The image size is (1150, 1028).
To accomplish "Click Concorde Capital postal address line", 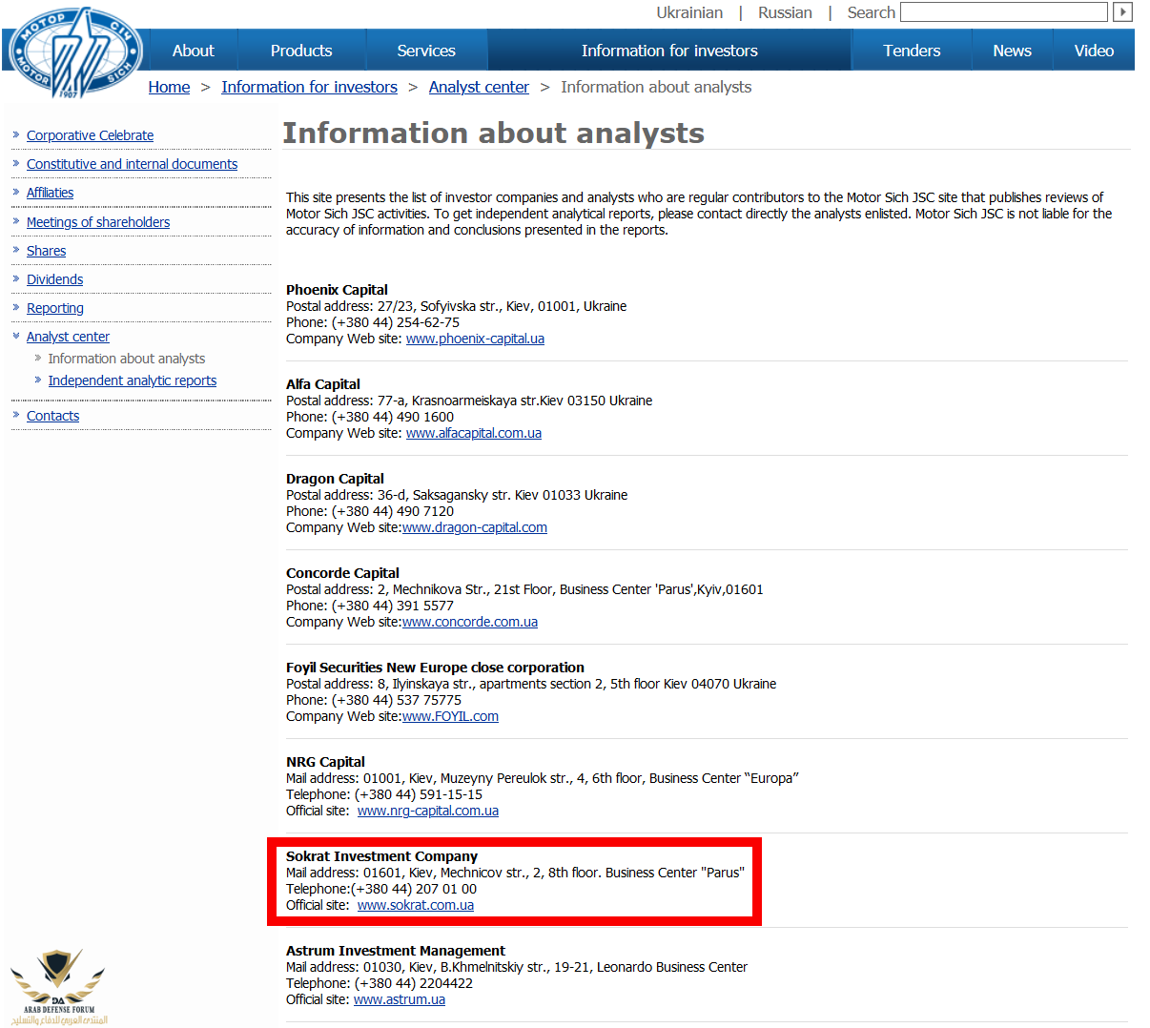I will [x=524, y=589].
